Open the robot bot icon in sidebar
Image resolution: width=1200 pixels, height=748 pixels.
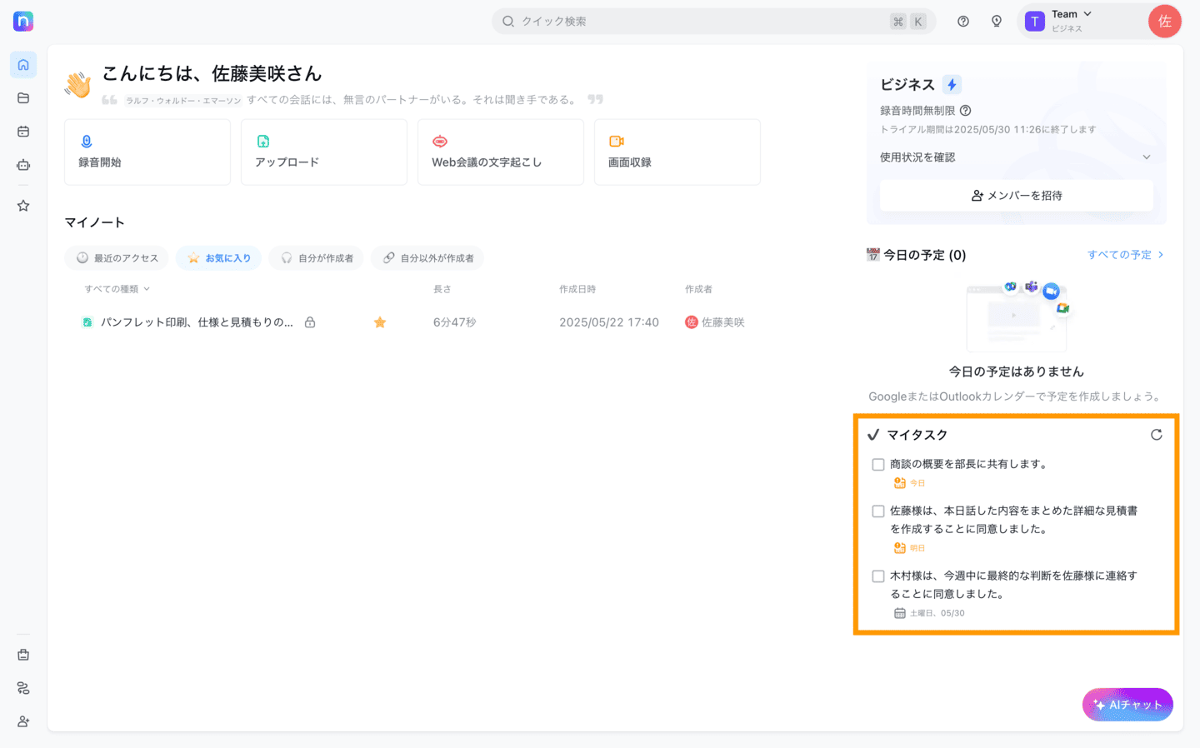point(23,165)
